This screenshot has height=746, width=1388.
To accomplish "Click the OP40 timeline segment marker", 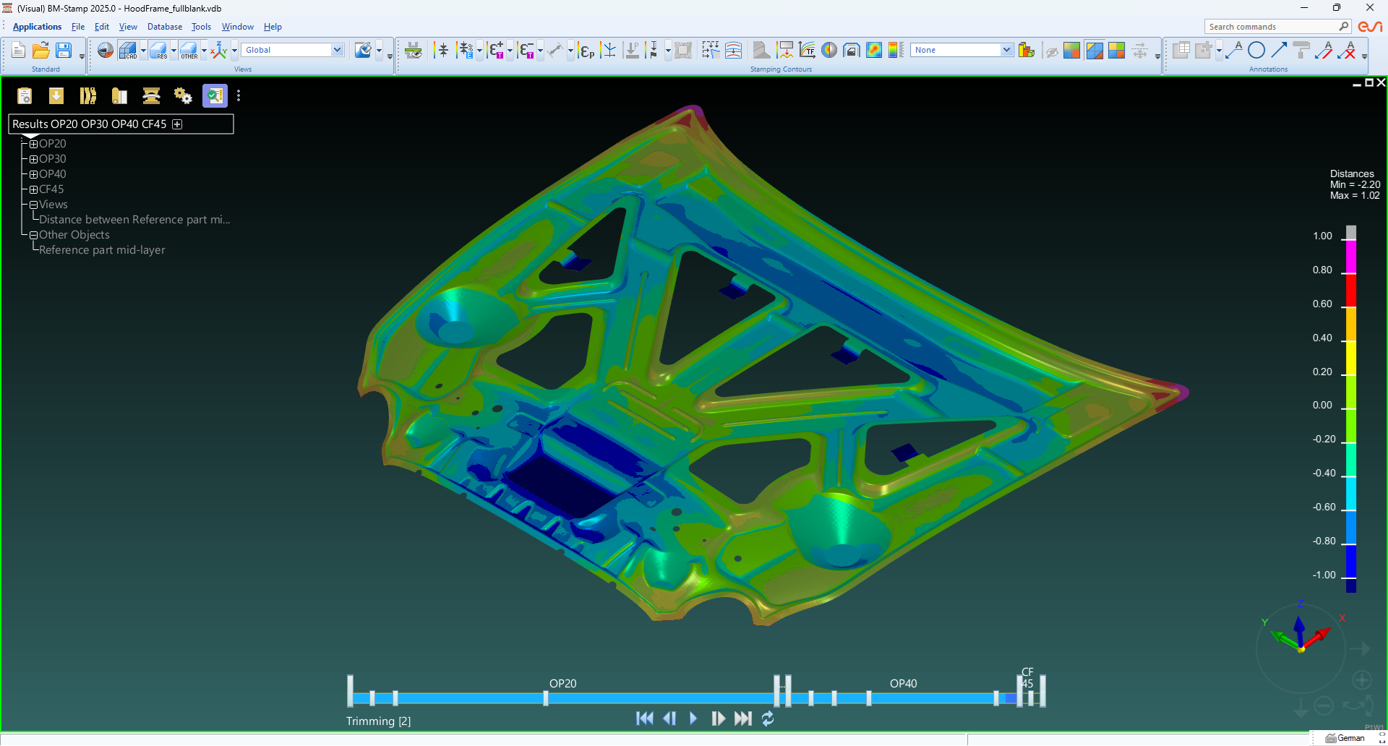I will (903, 684).
